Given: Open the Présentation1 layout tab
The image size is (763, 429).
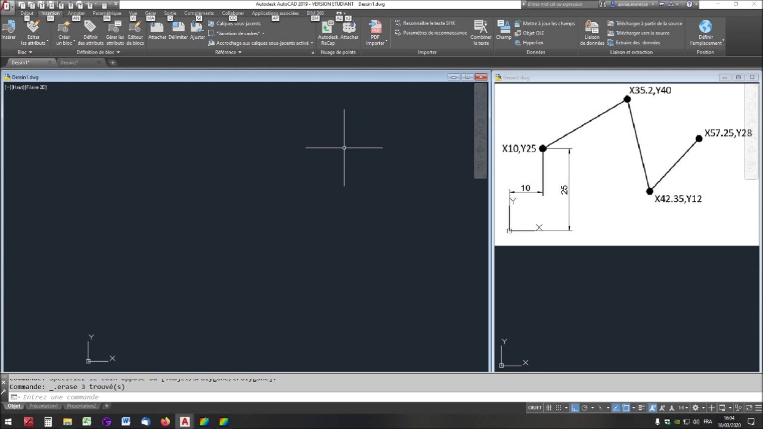Looking at the screenshot, I should (44, 406).
